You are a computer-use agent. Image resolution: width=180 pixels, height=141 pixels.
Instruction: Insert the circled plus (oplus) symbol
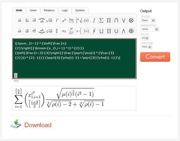tap(131, 31)
